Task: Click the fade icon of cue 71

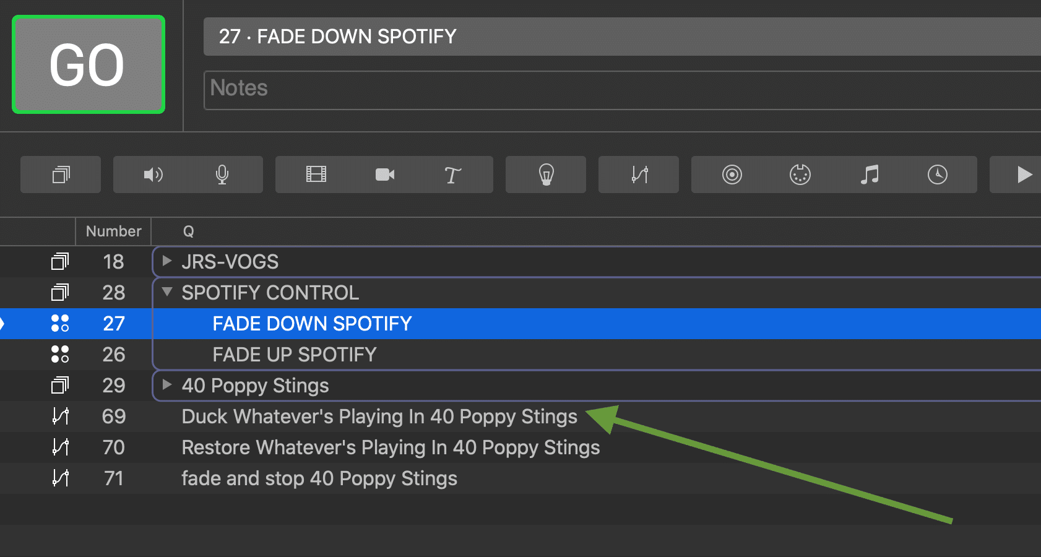Action: (60, 478)
